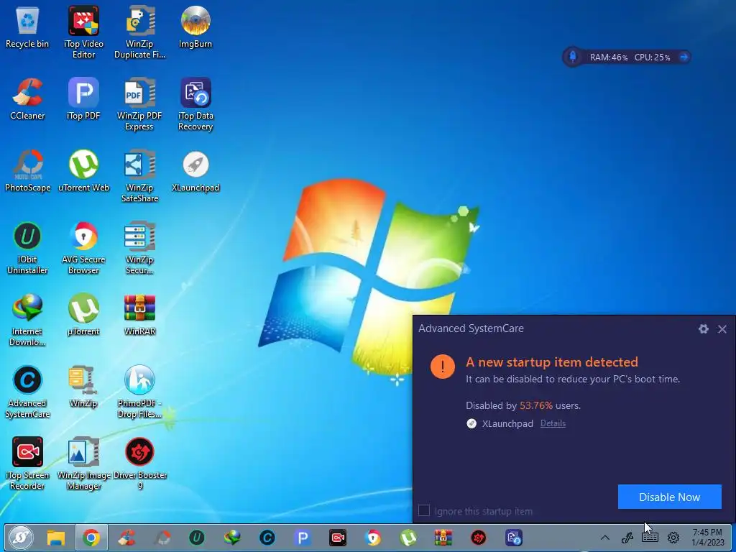Open WinZip SafeShare desktop shortcut
736x552 pixels.
tap(139, 176)
